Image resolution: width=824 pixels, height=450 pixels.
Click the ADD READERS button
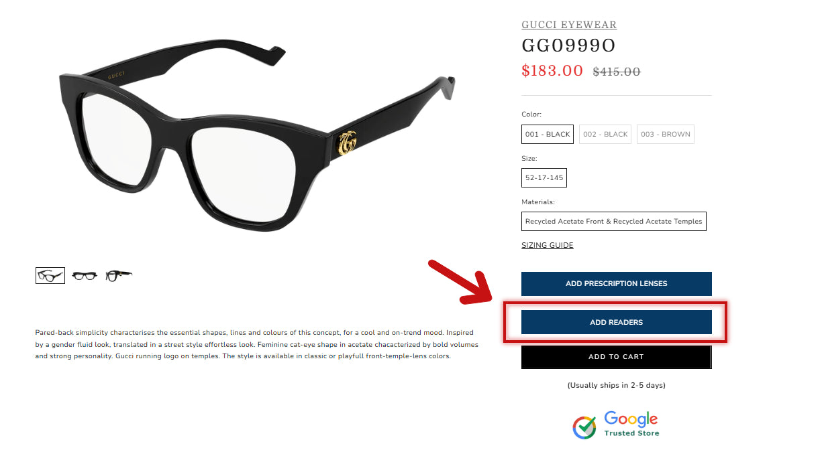[616, 322]
